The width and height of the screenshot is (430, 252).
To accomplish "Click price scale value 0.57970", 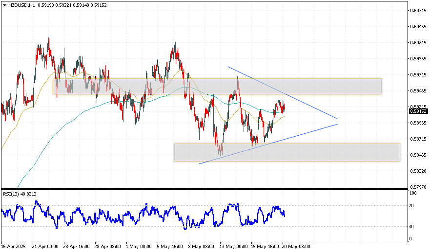I will click(x=418, y=187).
